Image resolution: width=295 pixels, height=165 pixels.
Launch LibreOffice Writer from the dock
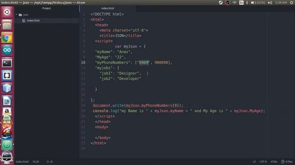[7, 101]
